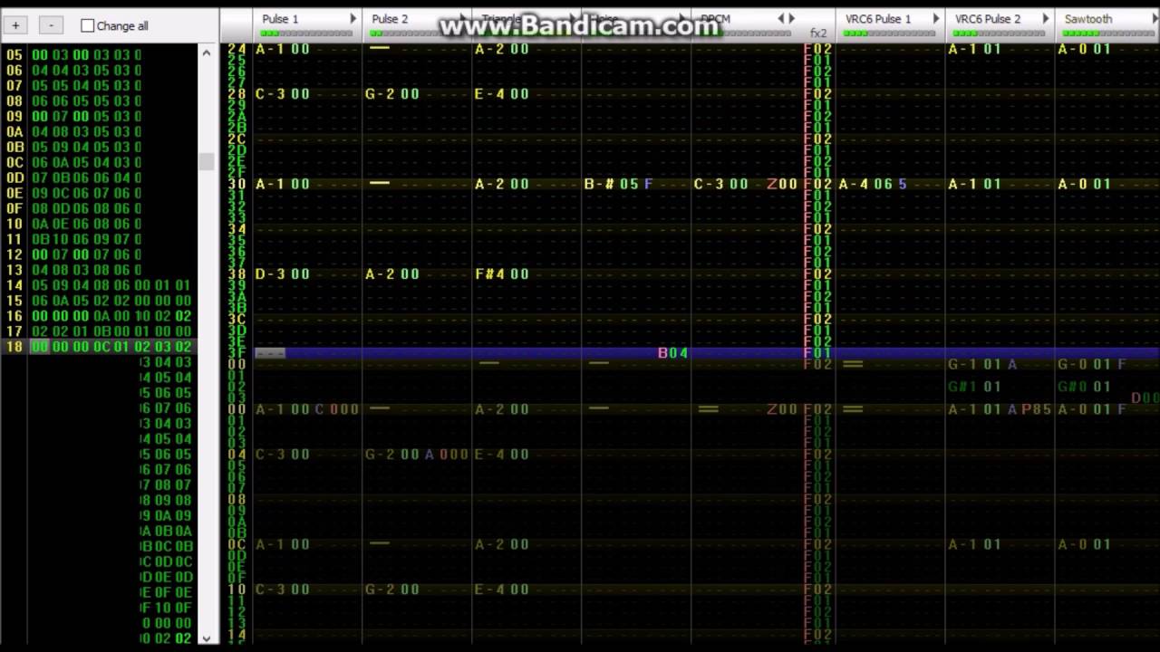Click Pulse 2 note G-2 00 on row 28

[392, 94]
